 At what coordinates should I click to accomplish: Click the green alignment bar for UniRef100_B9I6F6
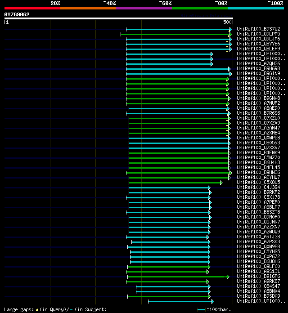[x=178, y=277]
